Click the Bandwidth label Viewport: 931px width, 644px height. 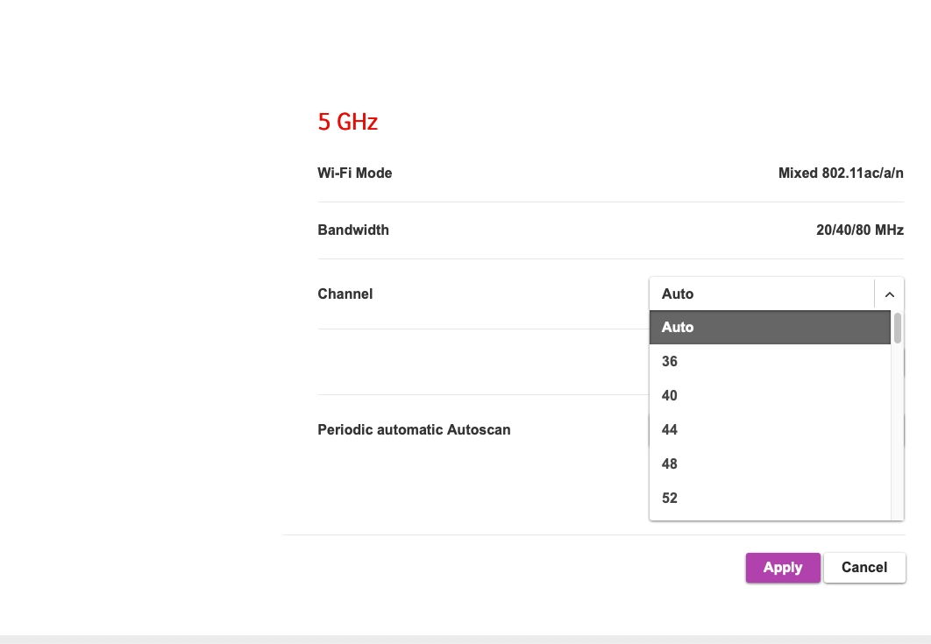[x=353, y=230]
